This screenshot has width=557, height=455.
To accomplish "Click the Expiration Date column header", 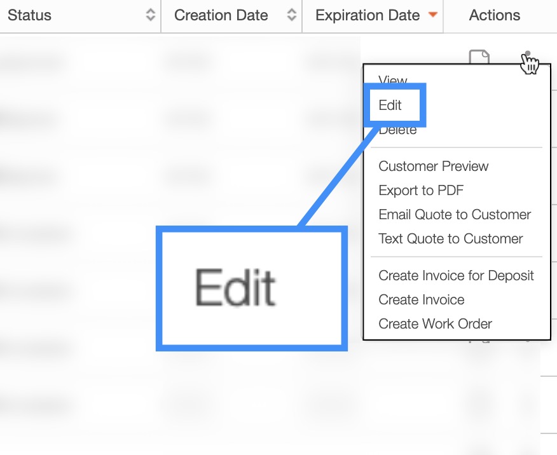I will tap(368, 15).
